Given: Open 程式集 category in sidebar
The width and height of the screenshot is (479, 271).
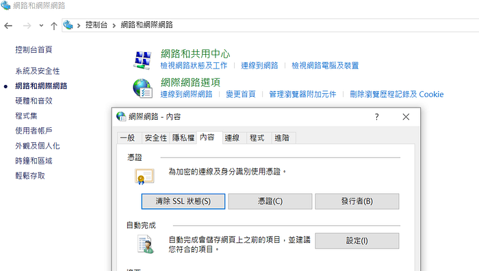Looking at the screenshot, I should 26,116.
